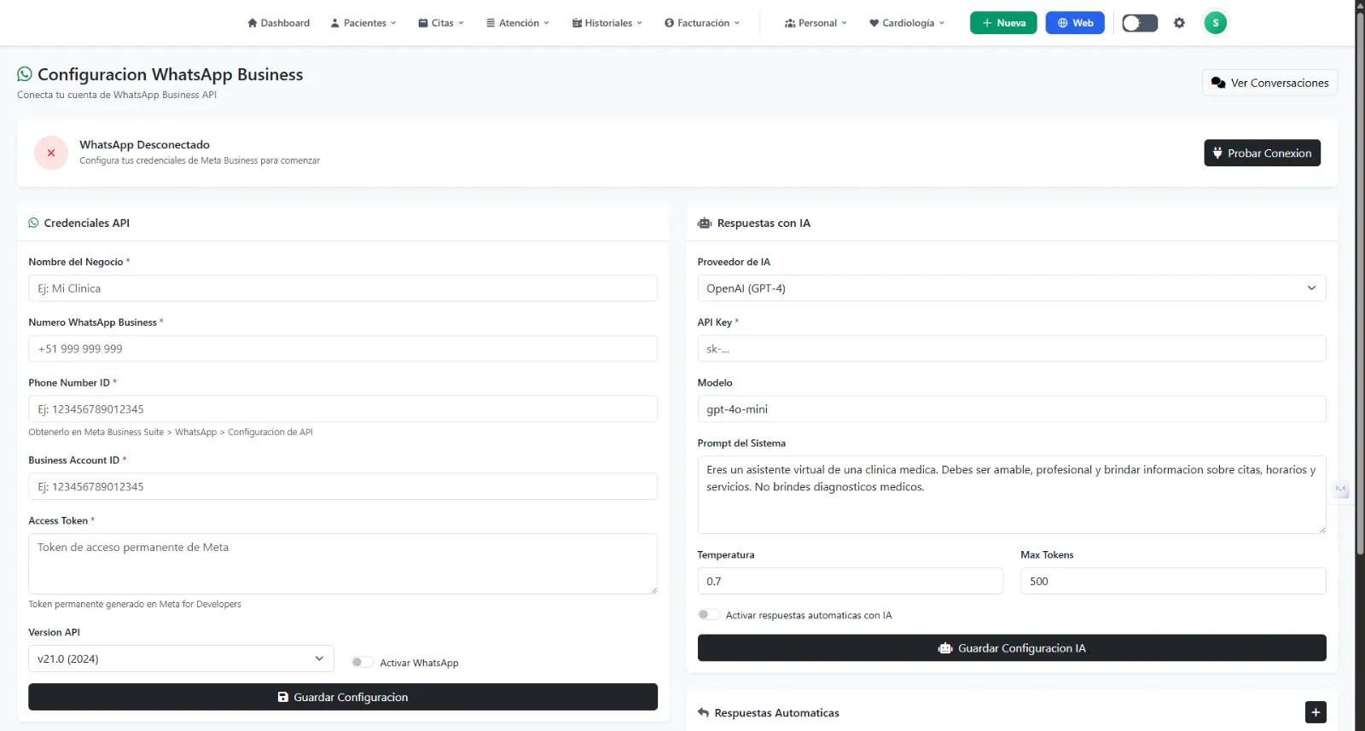This screenshot has height=731, width=1365.
Task: Open the Pacientes menu
Action: tap(363, 23)
